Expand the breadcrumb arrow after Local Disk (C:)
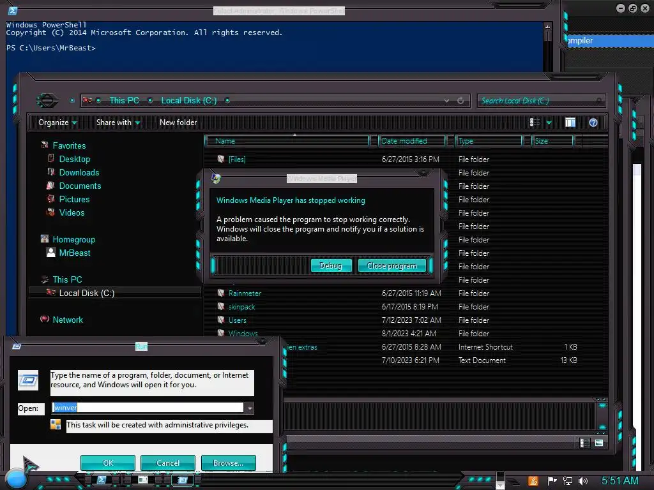Screen dimensions: 654x490 pyautogui.click(x=227, y=100)
